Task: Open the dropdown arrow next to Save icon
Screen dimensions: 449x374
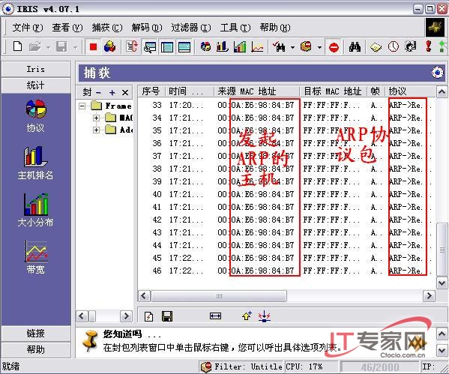Action: tap(75, 47)
